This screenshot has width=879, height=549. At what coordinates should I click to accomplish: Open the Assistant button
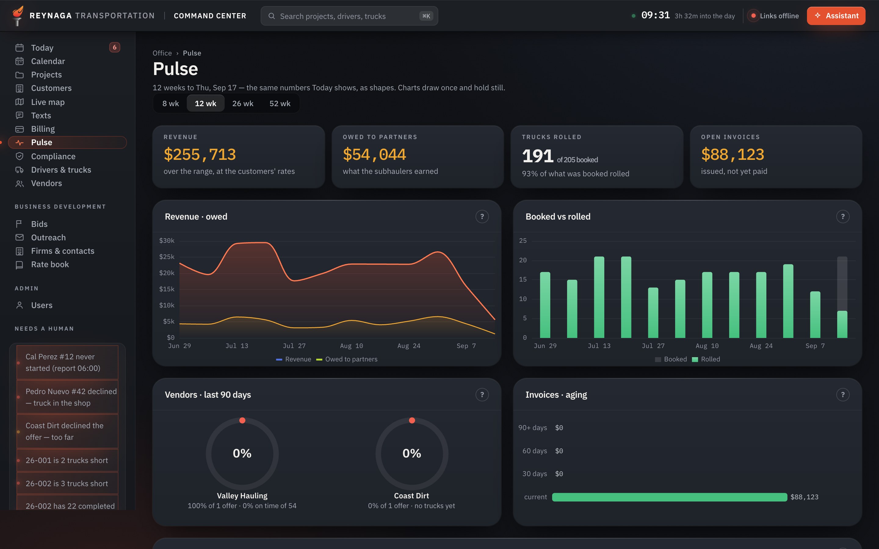click(x=836, y=16)
